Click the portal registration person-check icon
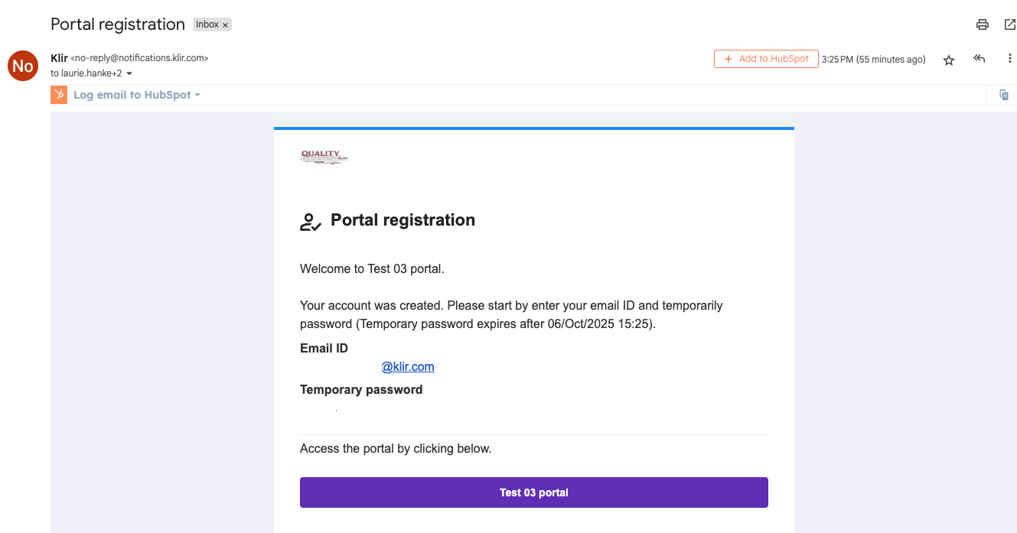Viewport: 1017px width, 533px height. click(309, 222)
